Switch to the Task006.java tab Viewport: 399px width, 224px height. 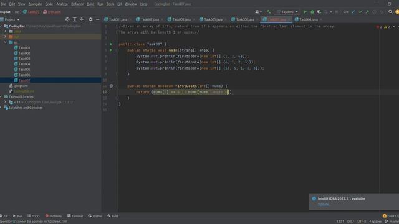click(245, 19)
